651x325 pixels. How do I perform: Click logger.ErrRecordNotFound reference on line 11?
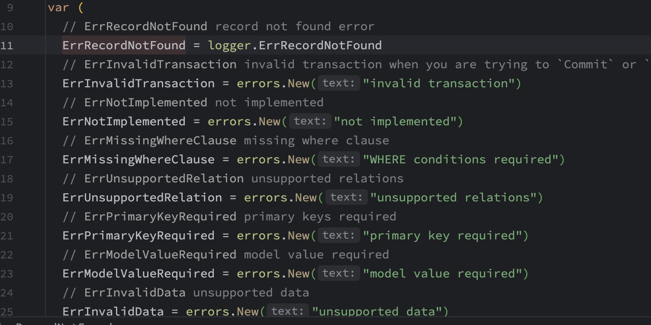point(294,45)
